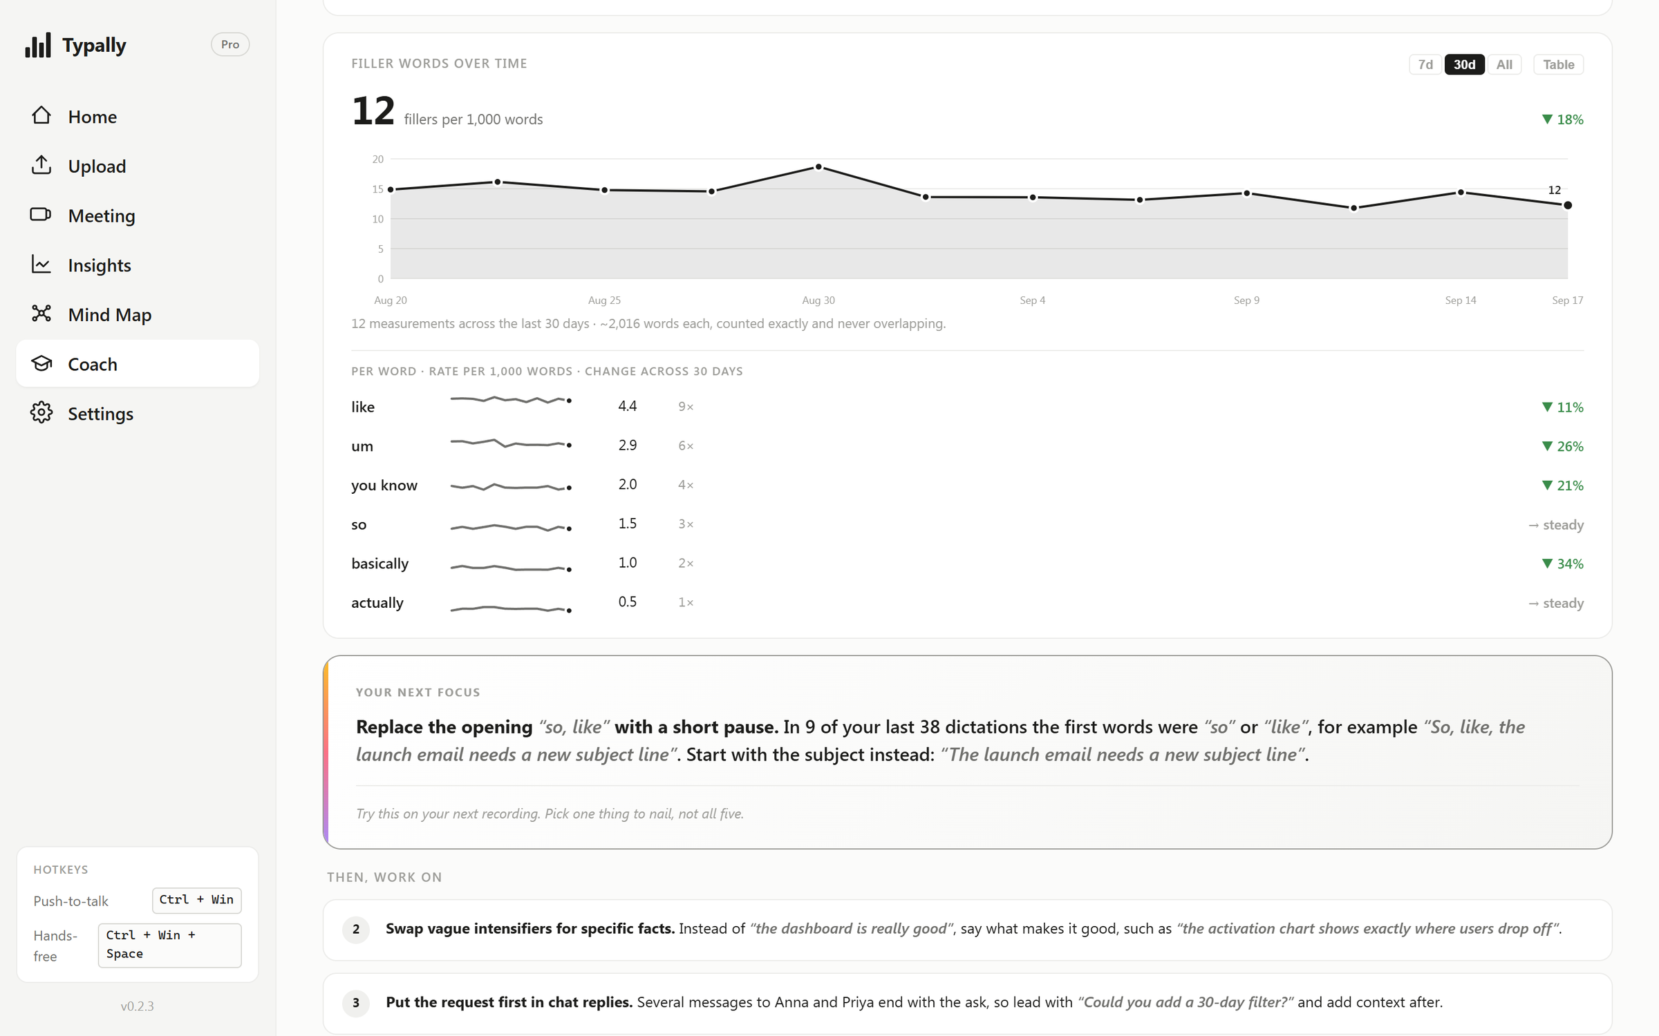This screenshot has width=1659, height=1036.
Task: Click the 26% decrease indicator for um
Action: [x=1562, y=447]
